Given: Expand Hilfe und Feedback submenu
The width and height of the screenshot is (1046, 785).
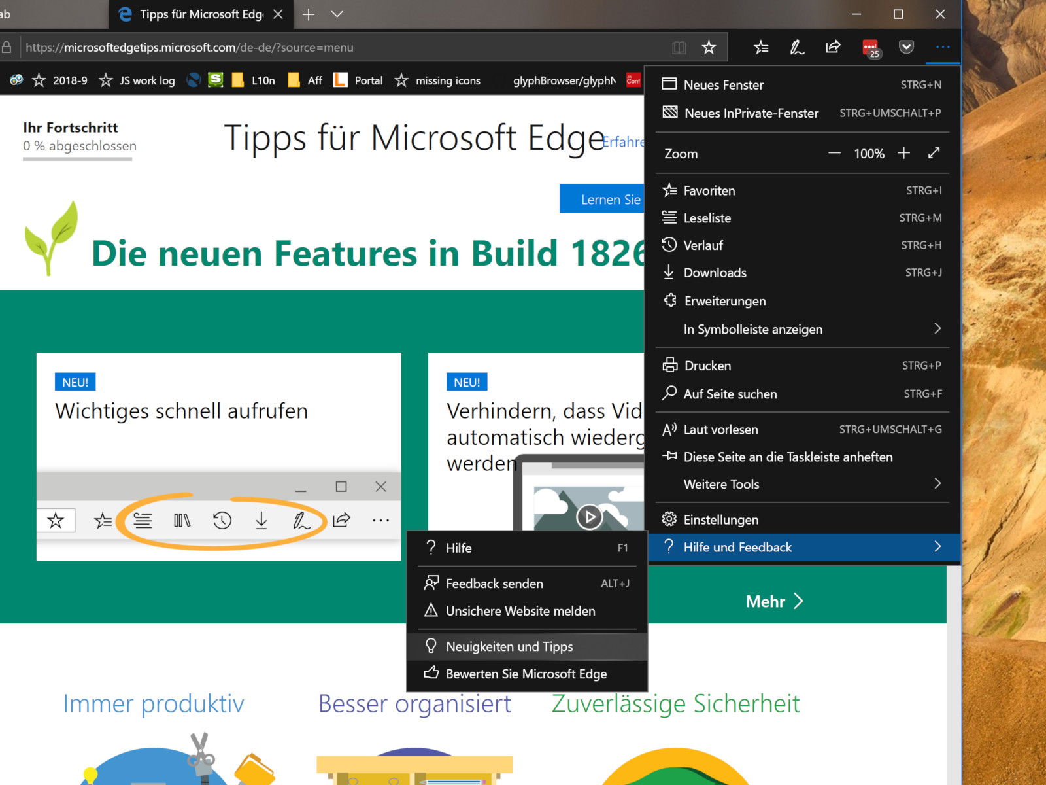Looking at the screenshot, I should (x=803, y=547).
